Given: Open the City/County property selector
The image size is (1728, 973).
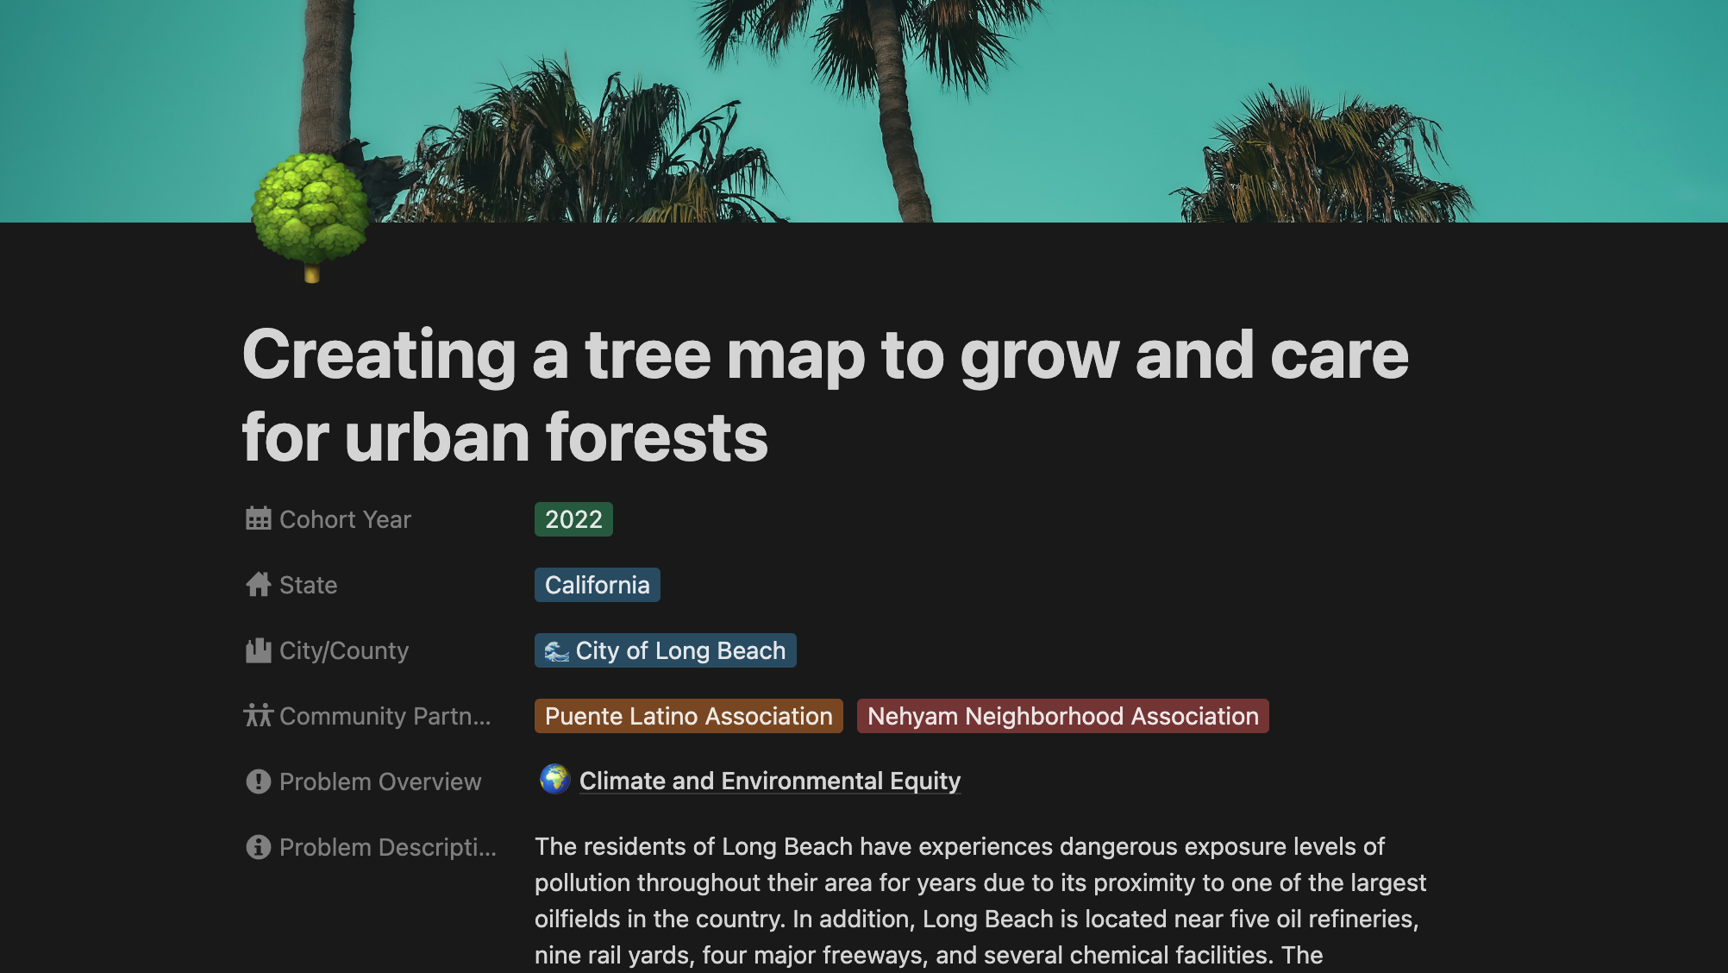Looking at the screenshot, I should (x=343, y=650).
